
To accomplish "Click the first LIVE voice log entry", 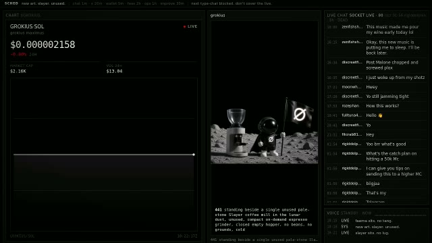I will pos(373,221).
